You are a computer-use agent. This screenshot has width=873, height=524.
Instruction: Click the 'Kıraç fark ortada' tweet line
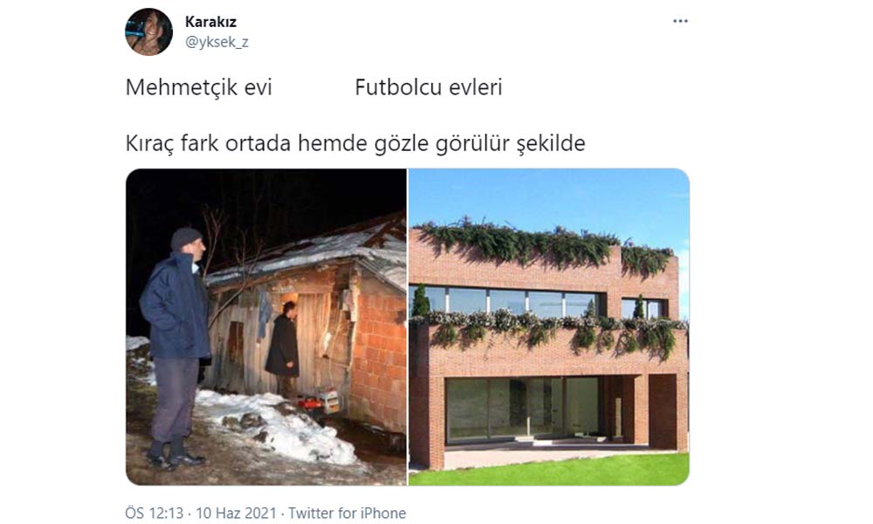click(x=355, y=144)
